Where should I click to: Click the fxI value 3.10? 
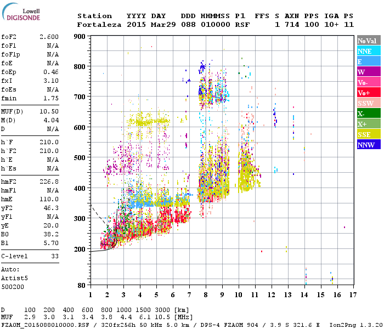(51, 81)
